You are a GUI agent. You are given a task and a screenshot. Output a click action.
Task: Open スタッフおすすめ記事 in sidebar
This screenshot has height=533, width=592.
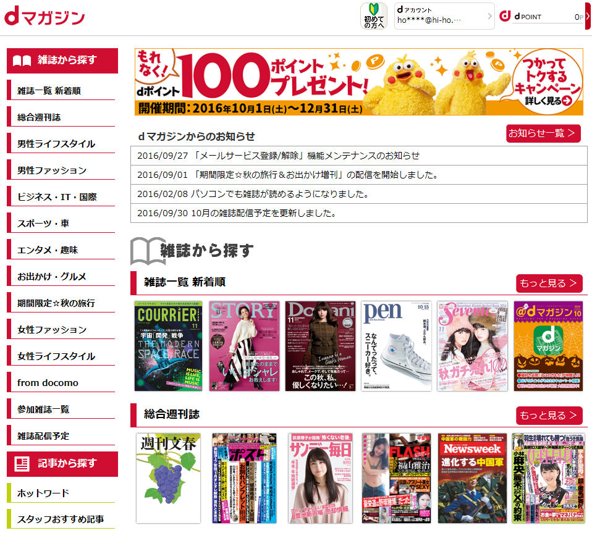coord(61,519)
